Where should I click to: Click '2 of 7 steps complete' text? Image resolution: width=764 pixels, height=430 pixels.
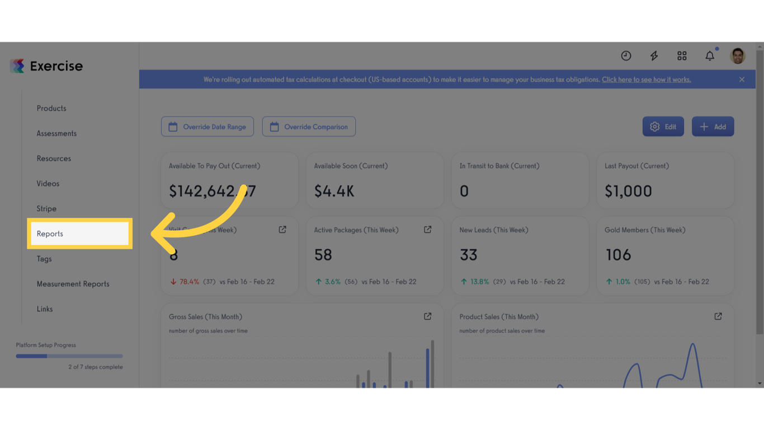pyautogui.click(x=96, y=367)
